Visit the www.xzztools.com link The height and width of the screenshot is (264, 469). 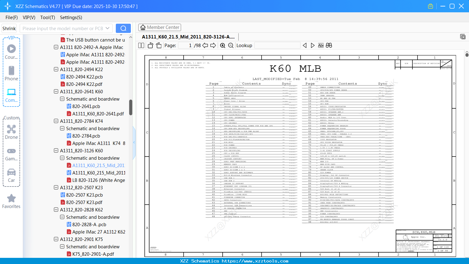click(x=255, y=261)
